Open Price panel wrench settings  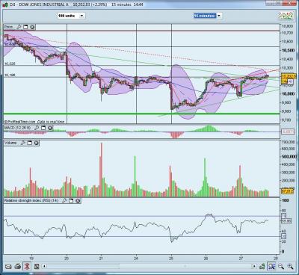(x=19, y=27)
